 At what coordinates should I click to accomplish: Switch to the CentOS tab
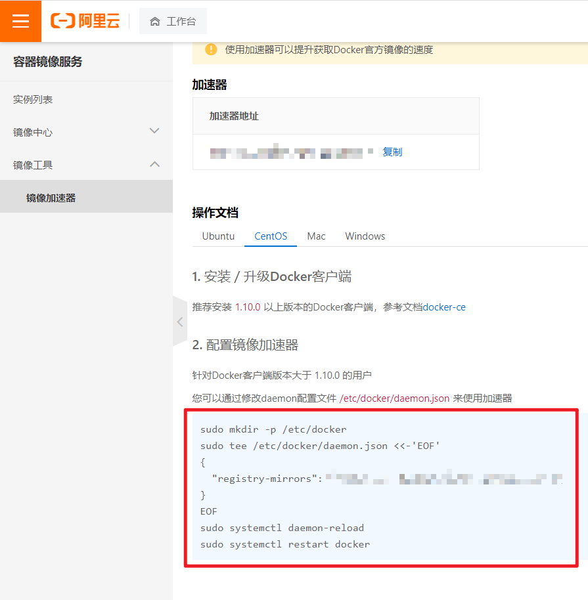(x=271, y=236)
